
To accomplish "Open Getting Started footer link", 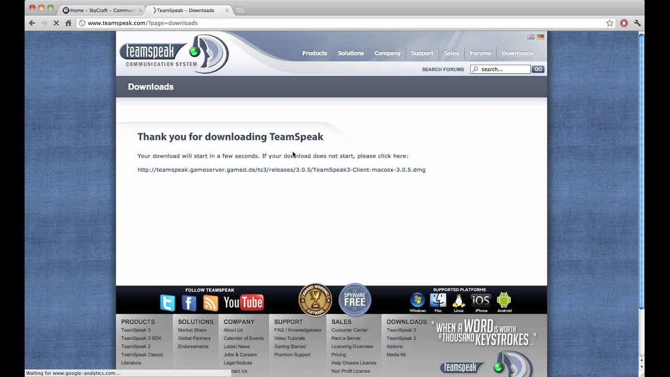I will (290, 347).
